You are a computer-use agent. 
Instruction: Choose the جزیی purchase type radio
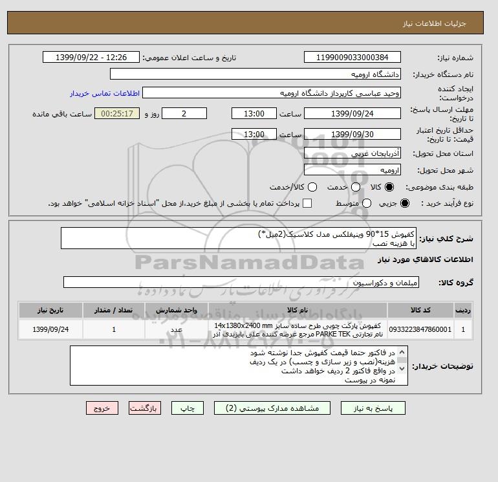tap(405, 203)
